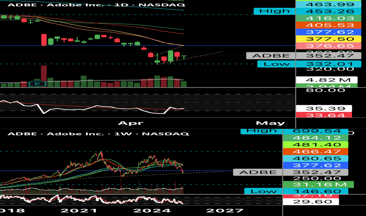Select the 146.60 weekly low label
Viewport: 366px width, 216px height.
pyautogui.click(x=315, y=191)
